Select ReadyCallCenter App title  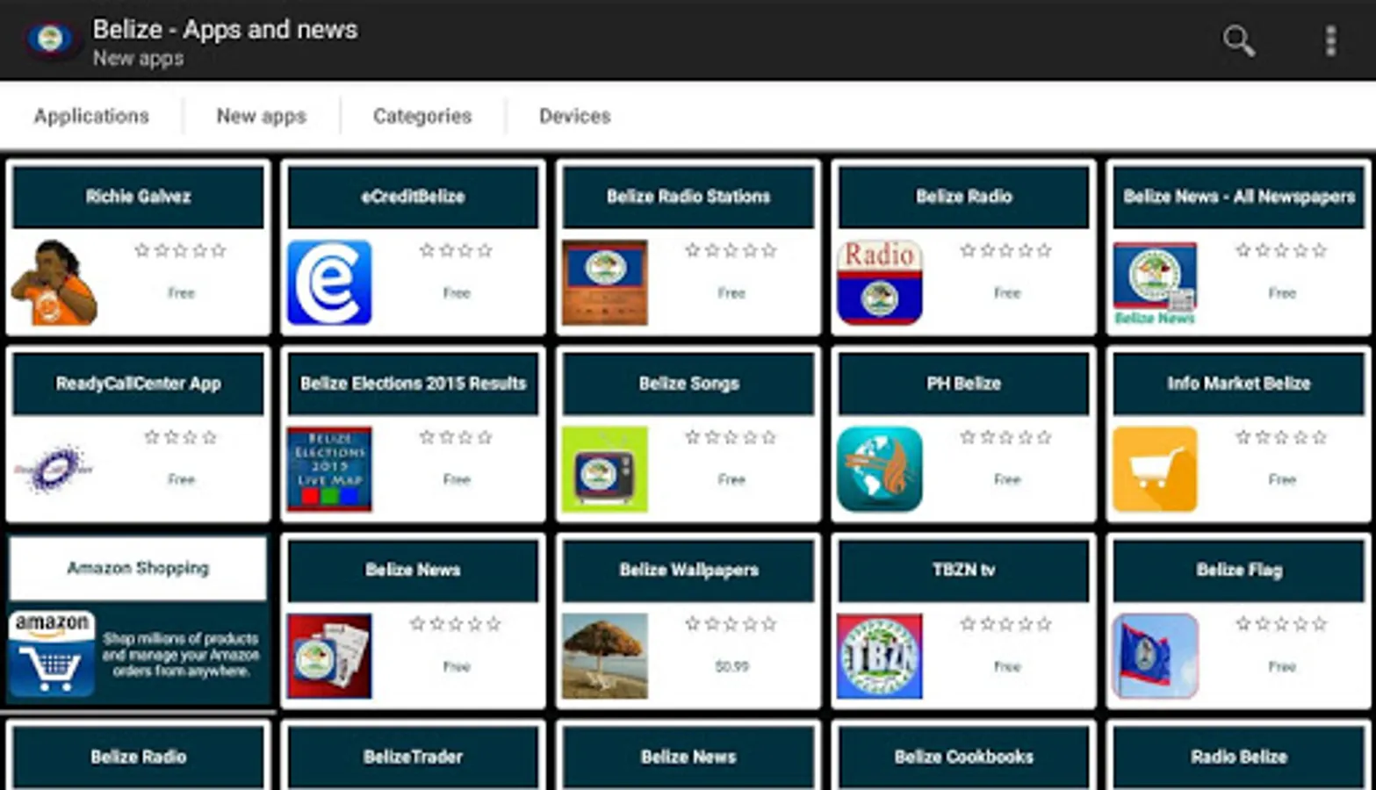coord(138,384)
